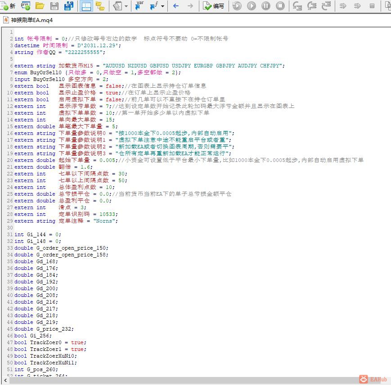Click the second start profiling icon

tap(357, 6)
